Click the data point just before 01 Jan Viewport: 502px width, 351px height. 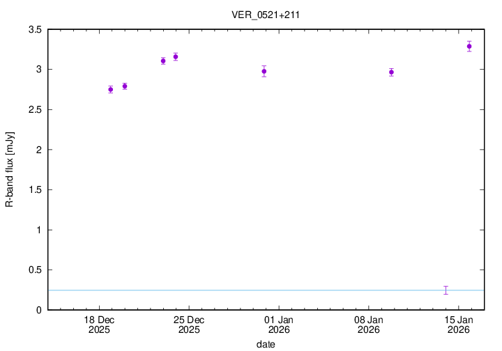pos(264,71)
